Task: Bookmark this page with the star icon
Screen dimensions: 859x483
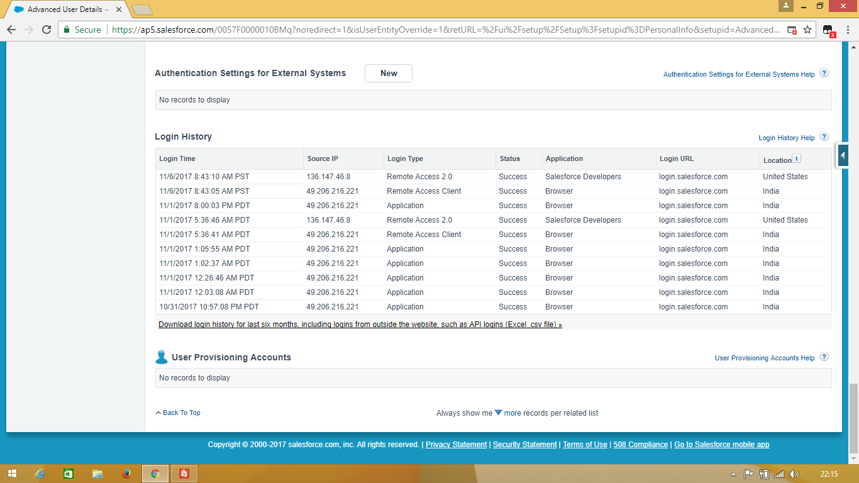Action: (x=807, y=30)
